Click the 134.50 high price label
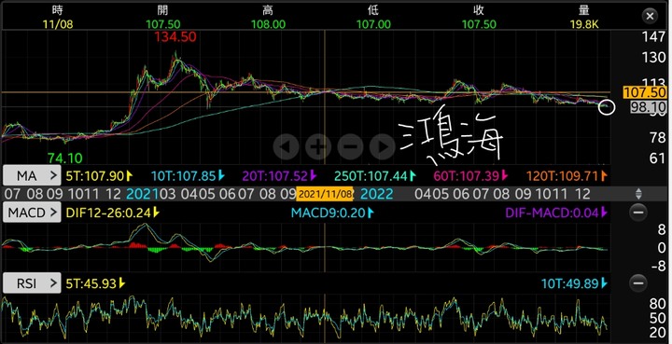 click(175, 37)
